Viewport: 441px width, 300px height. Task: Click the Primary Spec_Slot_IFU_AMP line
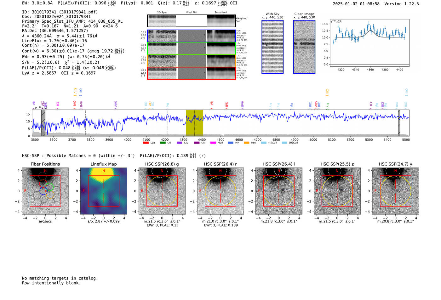pos(72,21)
